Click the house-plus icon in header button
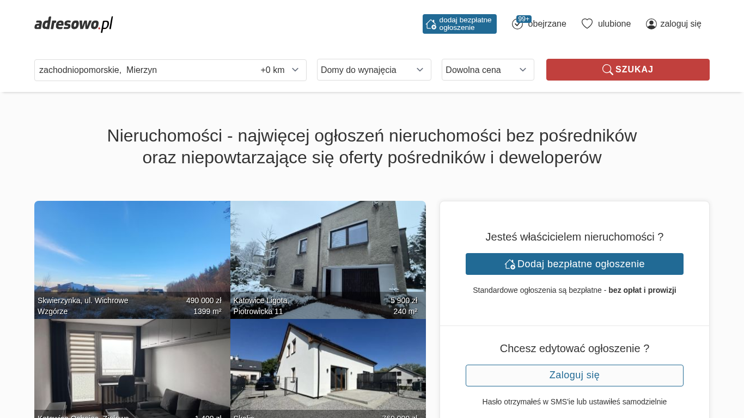The height and width of the screenshot is (418, 744). tap(431, 24)
